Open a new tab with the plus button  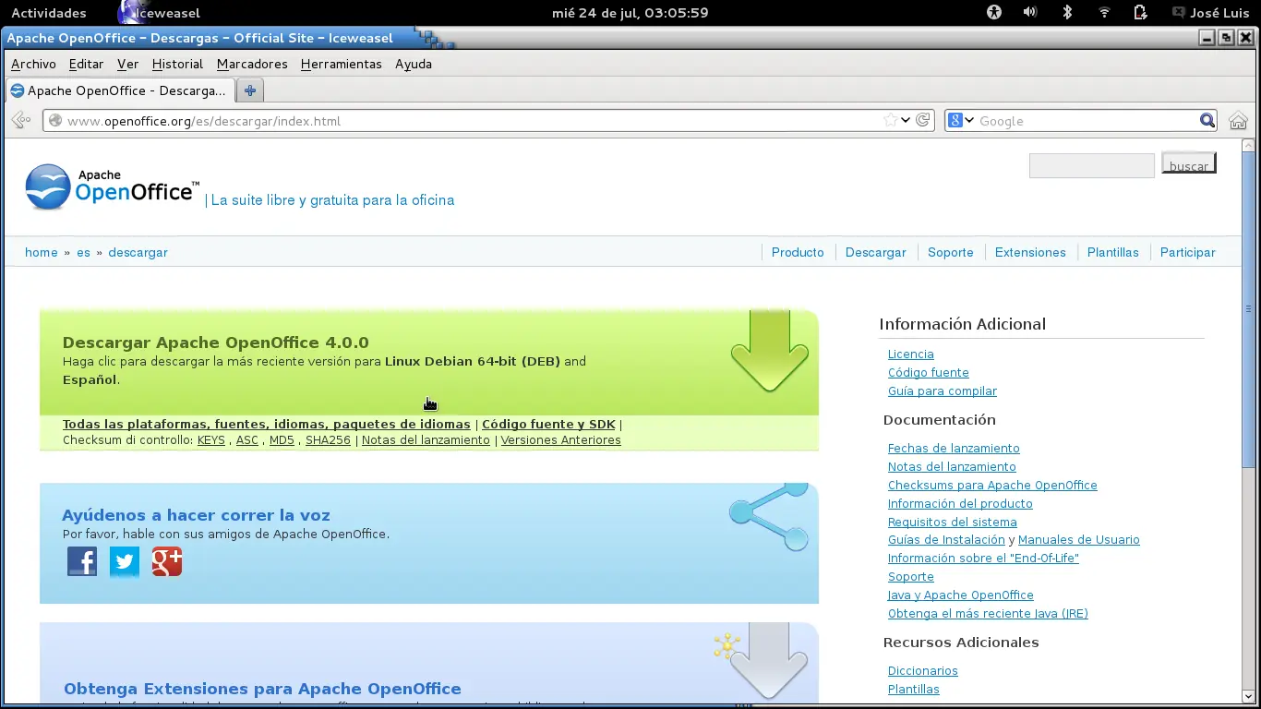point(250,90)
